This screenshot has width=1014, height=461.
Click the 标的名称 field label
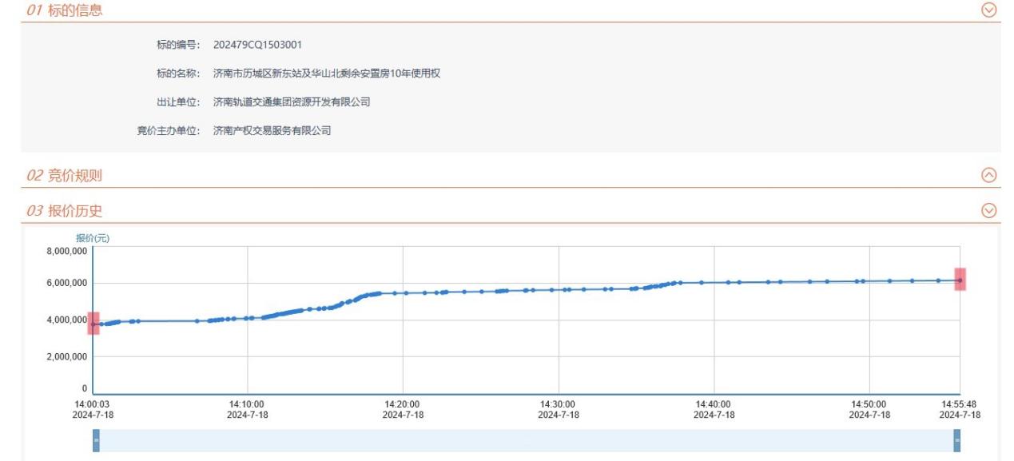click(x=178, y=74)
